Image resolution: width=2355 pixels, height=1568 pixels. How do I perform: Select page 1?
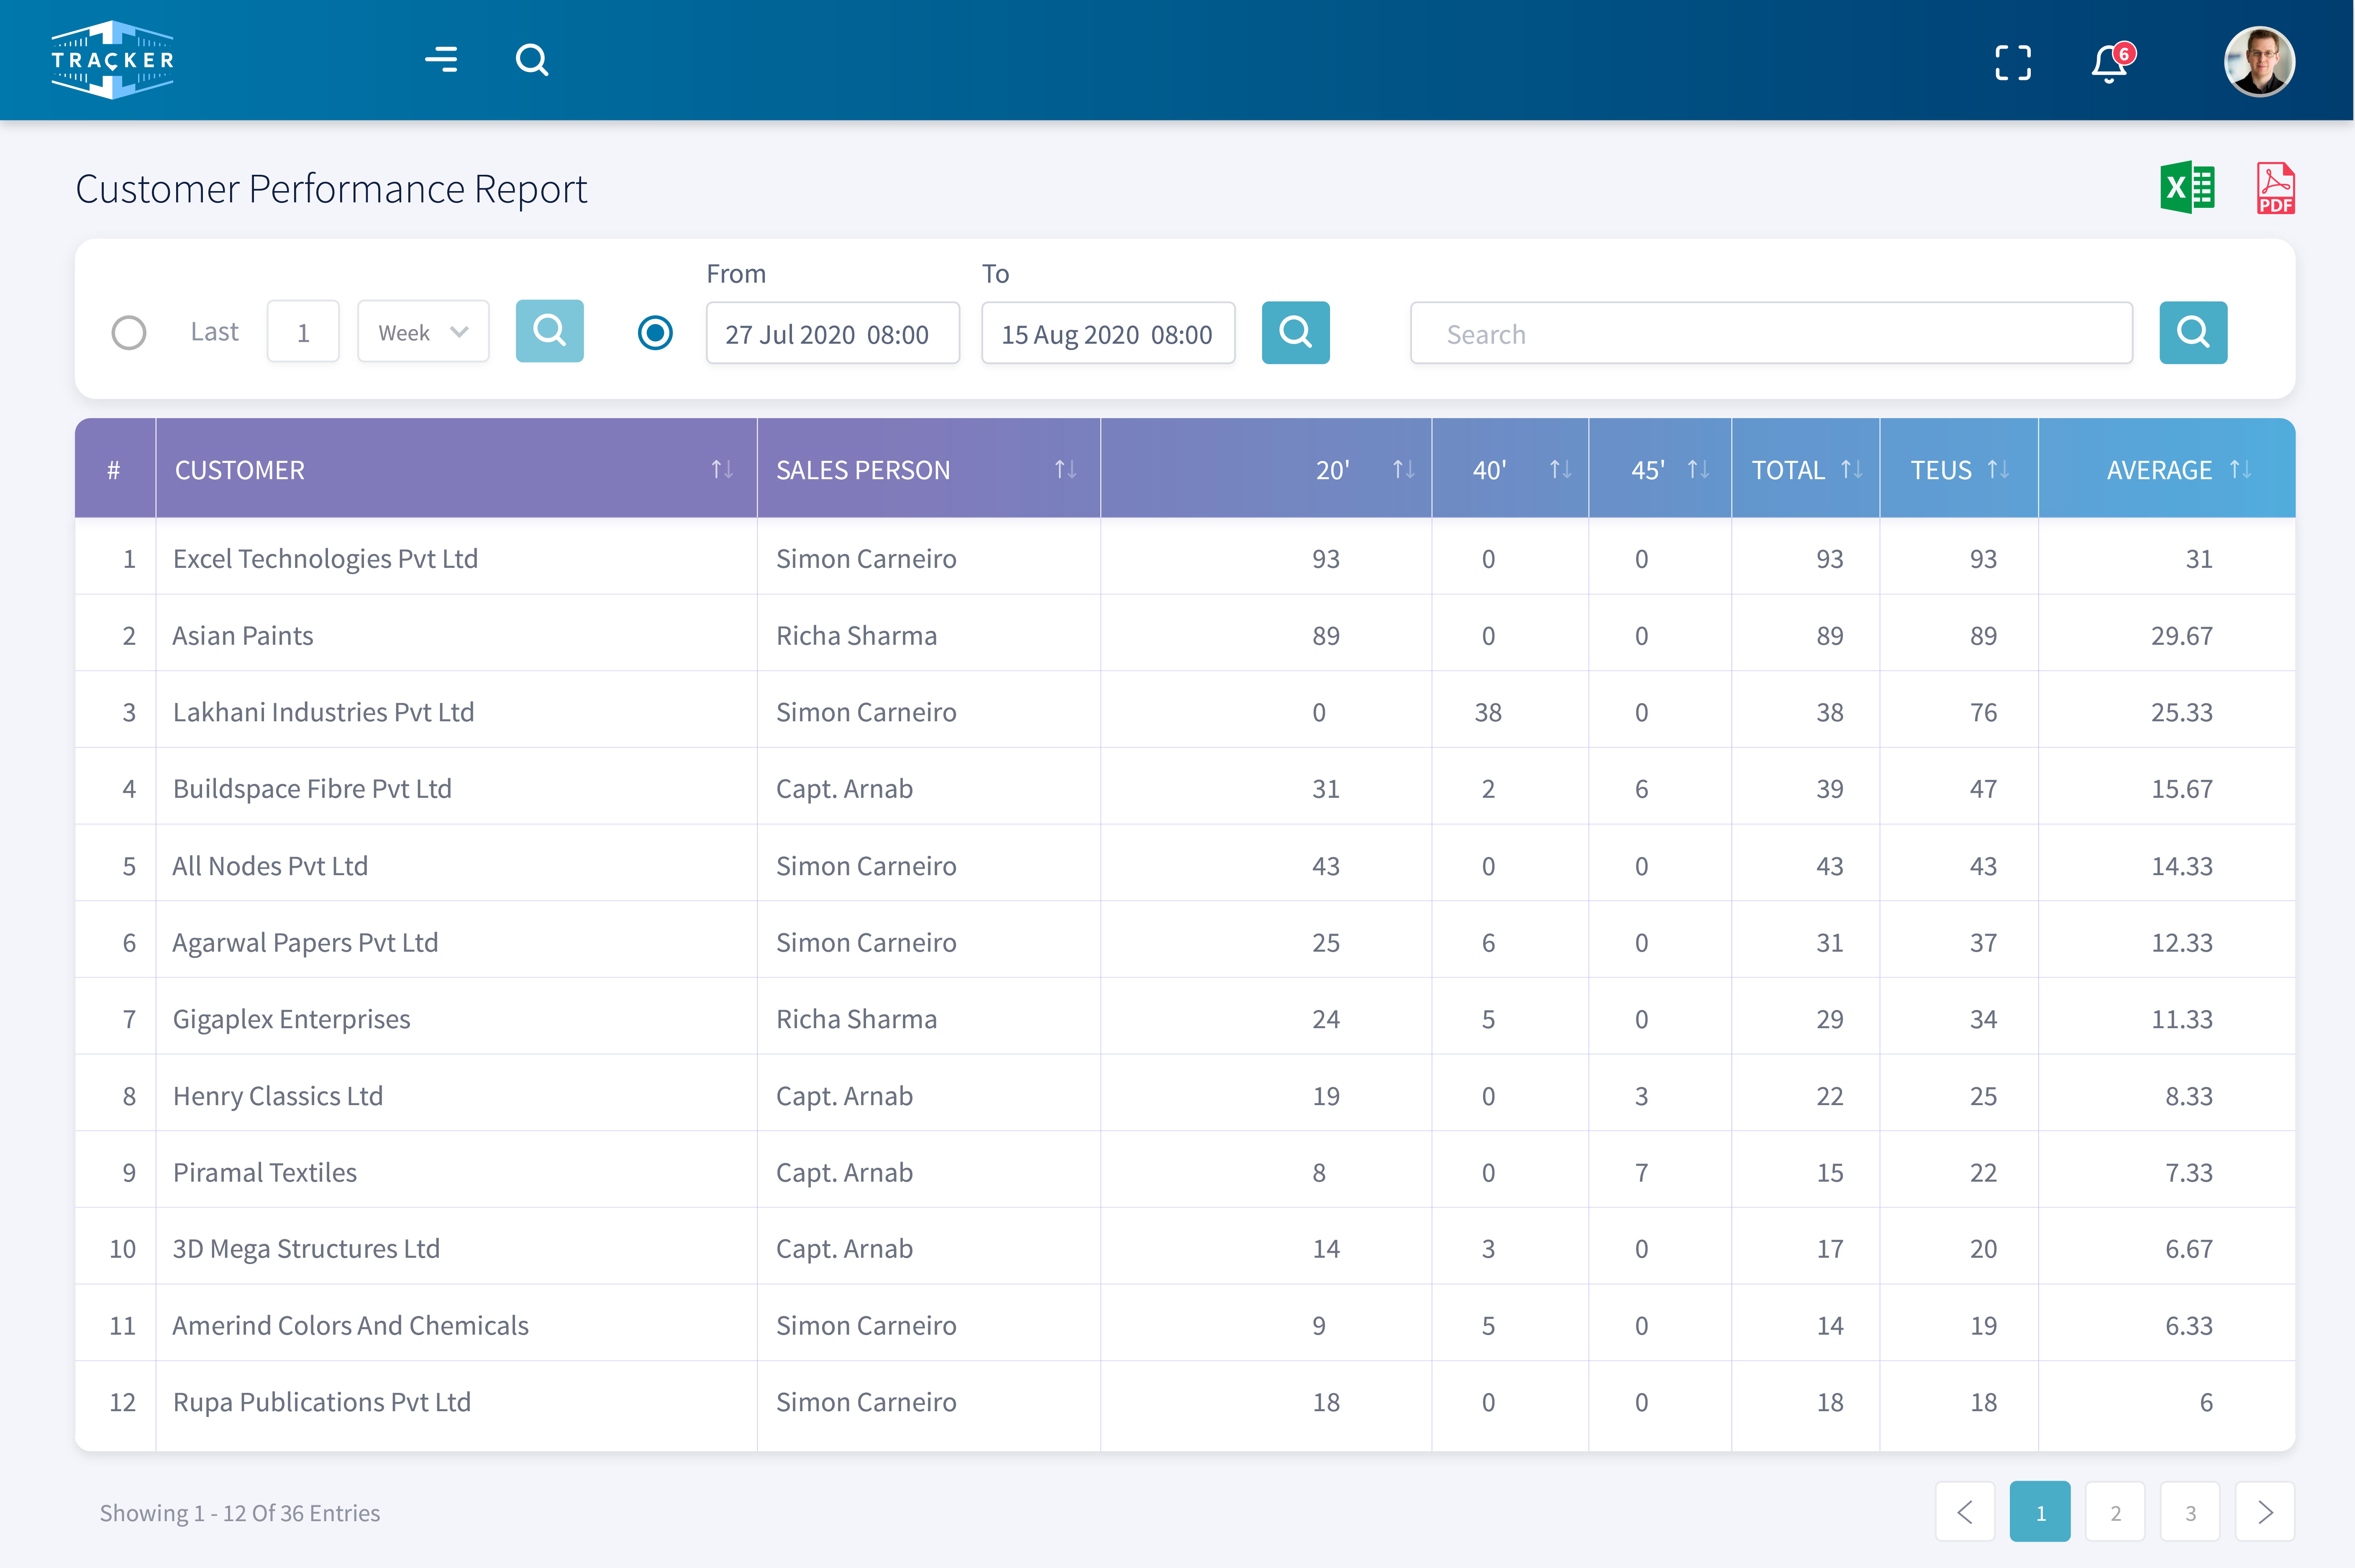(2040, 1512)
